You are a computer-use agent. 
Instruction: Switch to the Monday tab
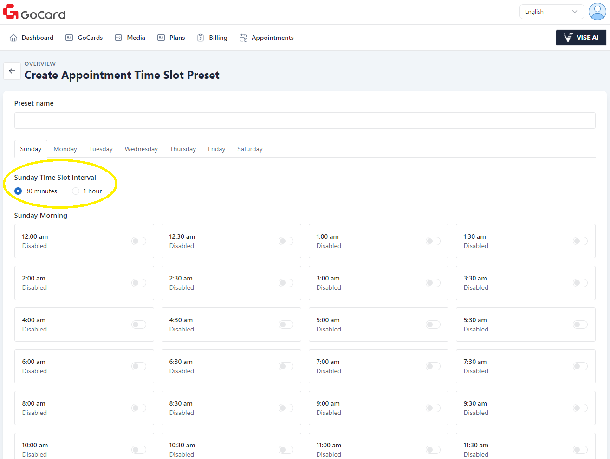(65, 149)
